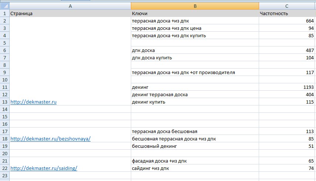This screenshot has width=316, height=181.
Task: Select frequency value 117
Action: 287,72
